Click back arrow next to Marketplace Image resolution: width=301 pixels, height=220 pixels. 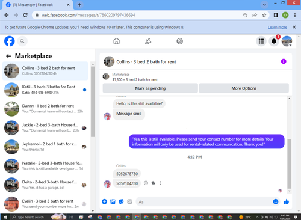click(8, 56)
